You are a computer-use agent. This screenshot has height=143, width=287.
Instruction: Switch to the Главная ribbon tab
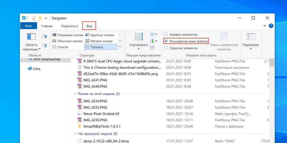[47, 26]
